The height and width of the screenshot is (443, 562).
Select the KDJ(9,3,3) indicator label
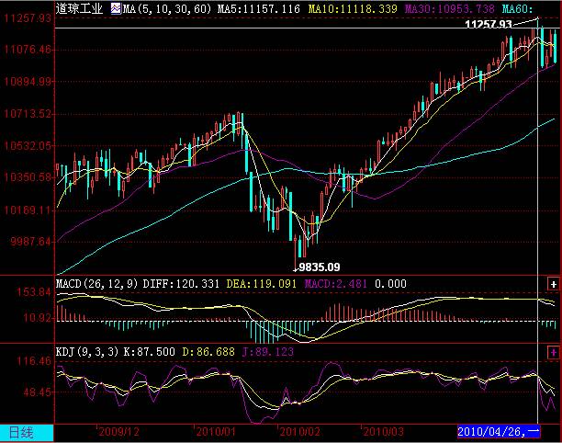click(87, 352)
